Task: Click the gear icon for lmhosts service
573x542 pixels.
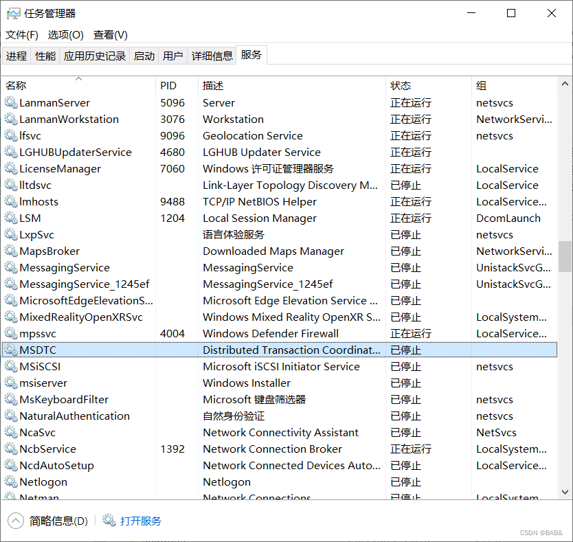Action: 12,201
